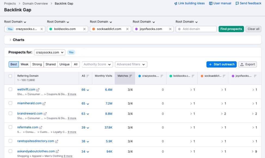Open external link icon for brandreward.com
The image size is (265, 158).
point(45,114)
